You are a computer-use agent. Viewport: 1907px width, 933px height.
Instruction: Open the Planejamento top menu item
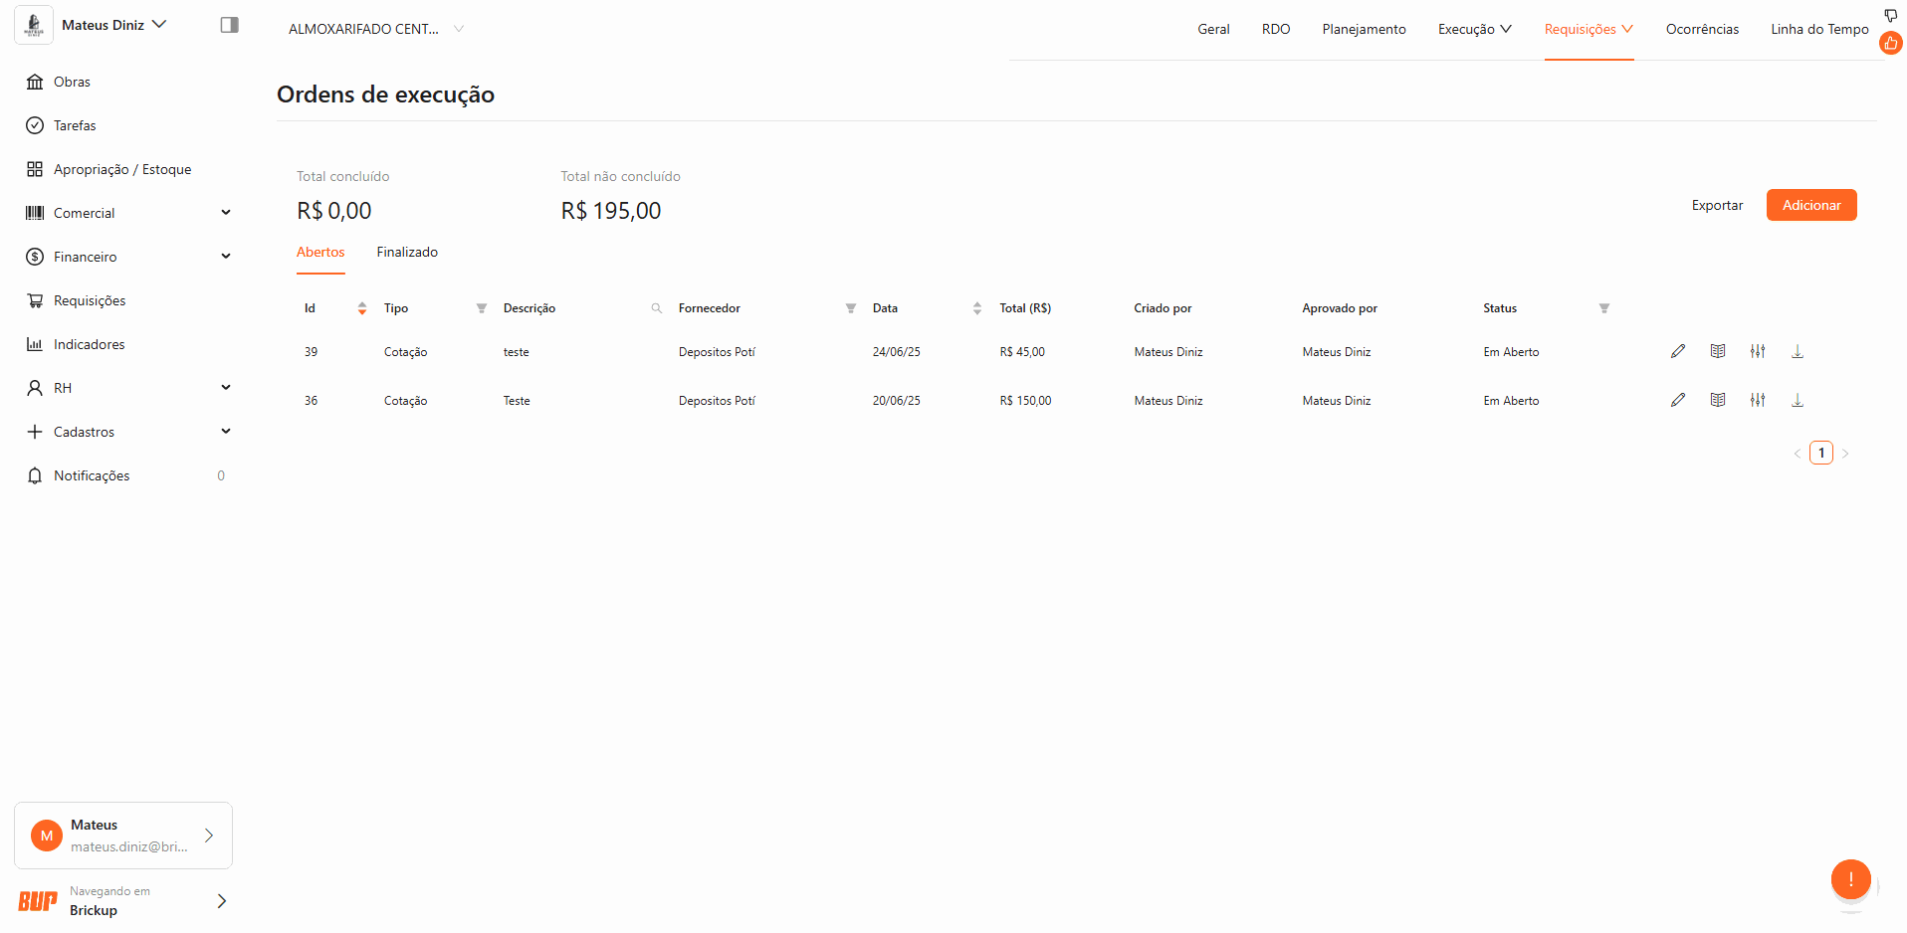tap(1364, 29)
